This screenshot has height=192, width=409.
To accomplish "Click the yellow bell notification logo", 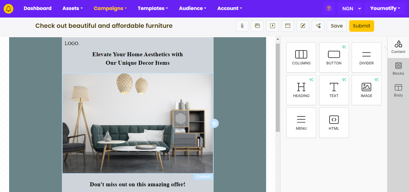I will 8,8.
